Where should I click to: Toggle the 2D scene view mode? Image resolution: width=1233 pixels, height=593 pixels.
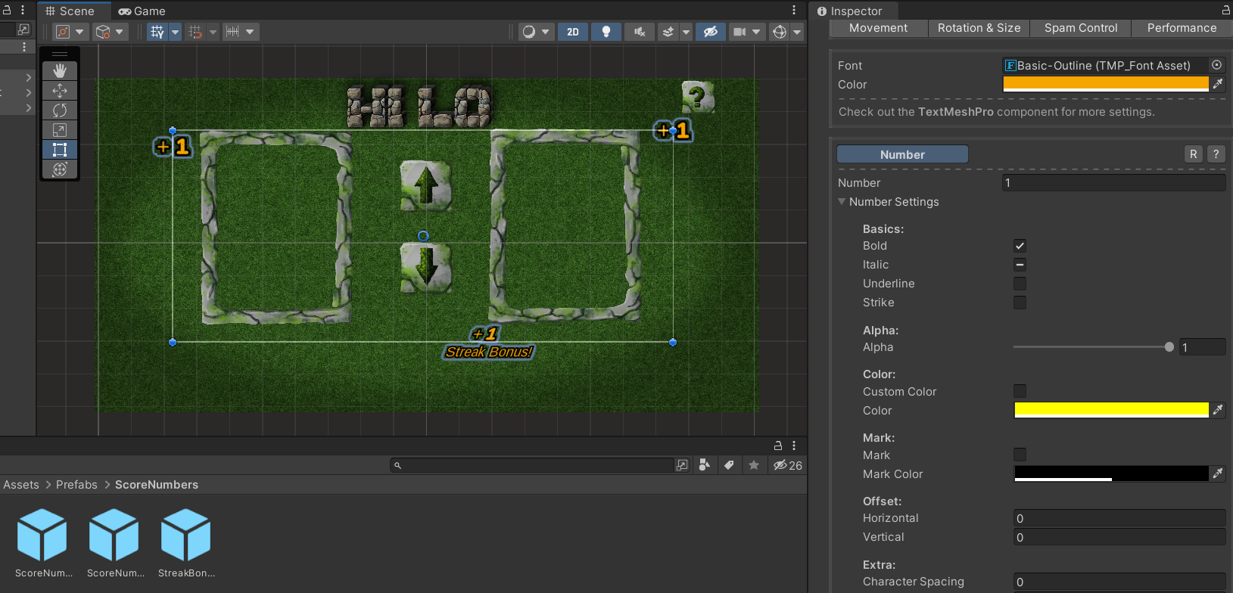(573, 32)
